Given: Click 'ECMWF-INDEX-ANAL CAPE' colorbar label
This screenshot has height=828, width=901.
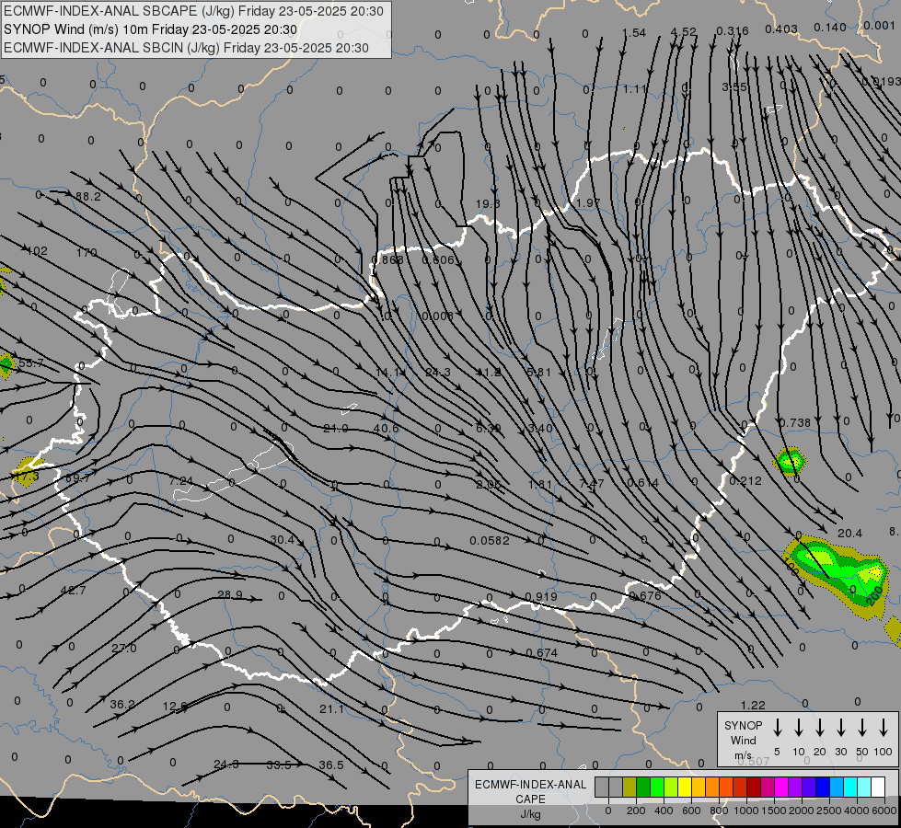Looking at the screenshot, I should tap(530, 791).
